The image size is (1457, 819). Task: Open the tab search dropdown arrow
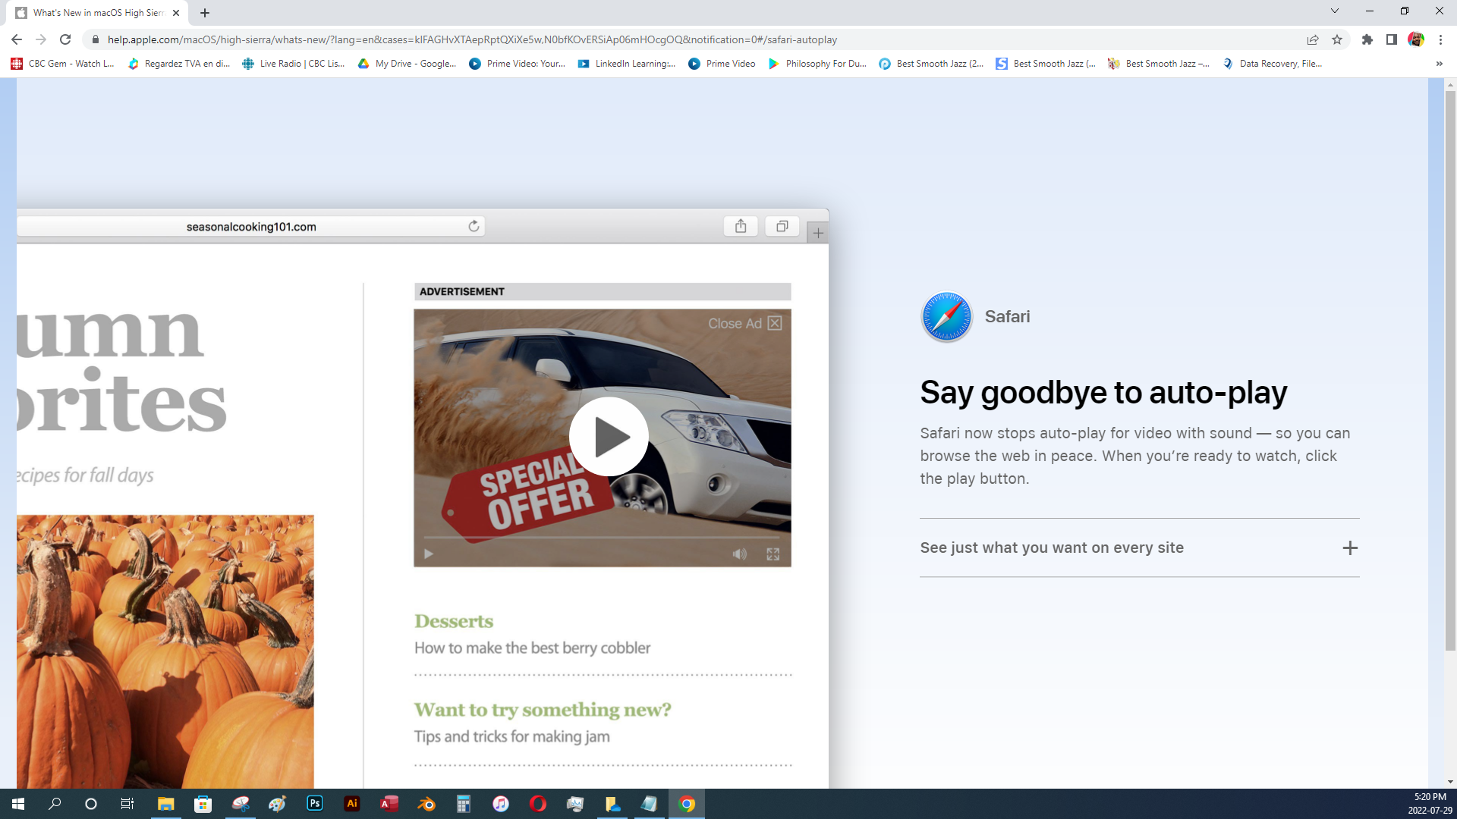pos(1334,11)
